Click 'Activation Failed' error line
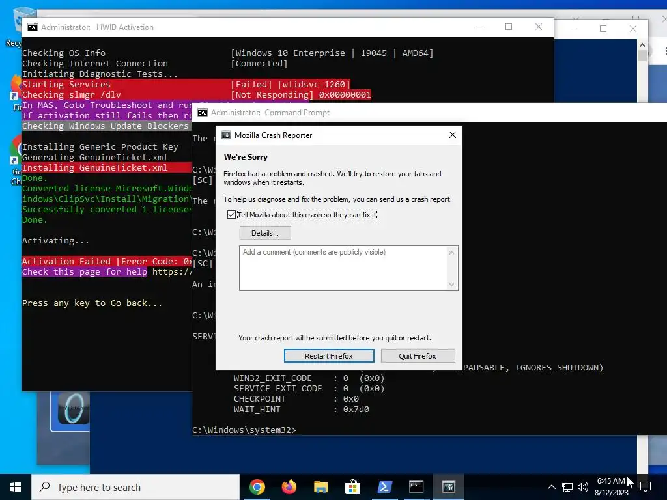Viewport: 667px width, 500px height. (107, 262)
